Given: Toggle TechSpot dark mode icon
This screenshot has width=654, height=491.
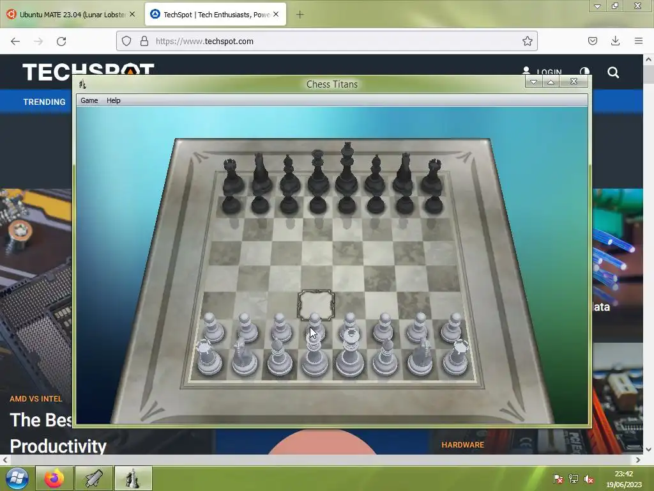Looking at the screenshot, I should click(x=585, y=72).
